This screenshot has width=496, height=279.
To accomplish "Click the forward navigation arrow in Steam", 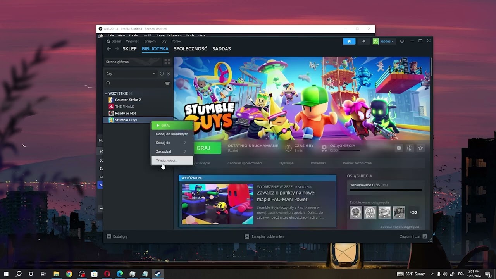I will 117,48.
